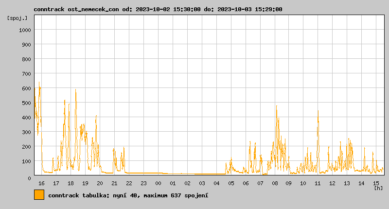Click hour label 05 on x-axis
The image size is (389, 209).
point(231,183)
